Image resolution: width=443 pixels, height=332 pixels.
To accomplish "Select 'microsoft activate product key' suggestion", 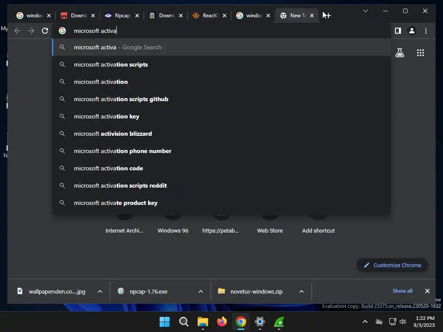I will (x=222, y=203).
